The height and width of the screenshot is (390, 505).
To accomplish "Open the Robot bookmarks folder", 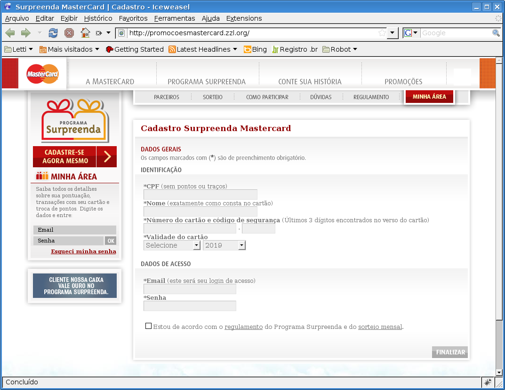I will (340, 49).
